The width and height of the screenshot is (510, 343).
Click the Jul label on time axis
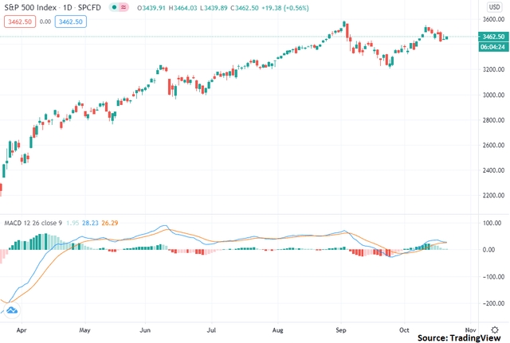coord(211,330)
